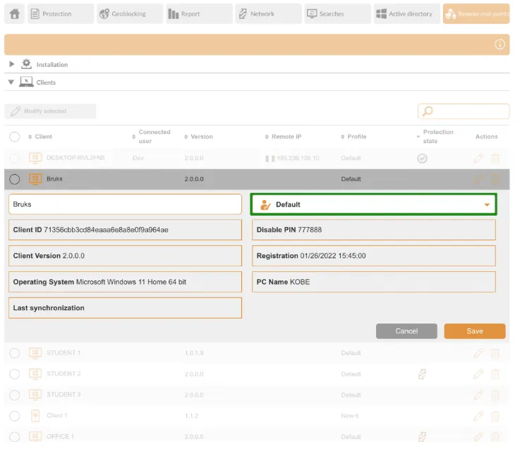Click the PC Name KOBE field
Screen dimensions: 520x451
coord(374,282)
